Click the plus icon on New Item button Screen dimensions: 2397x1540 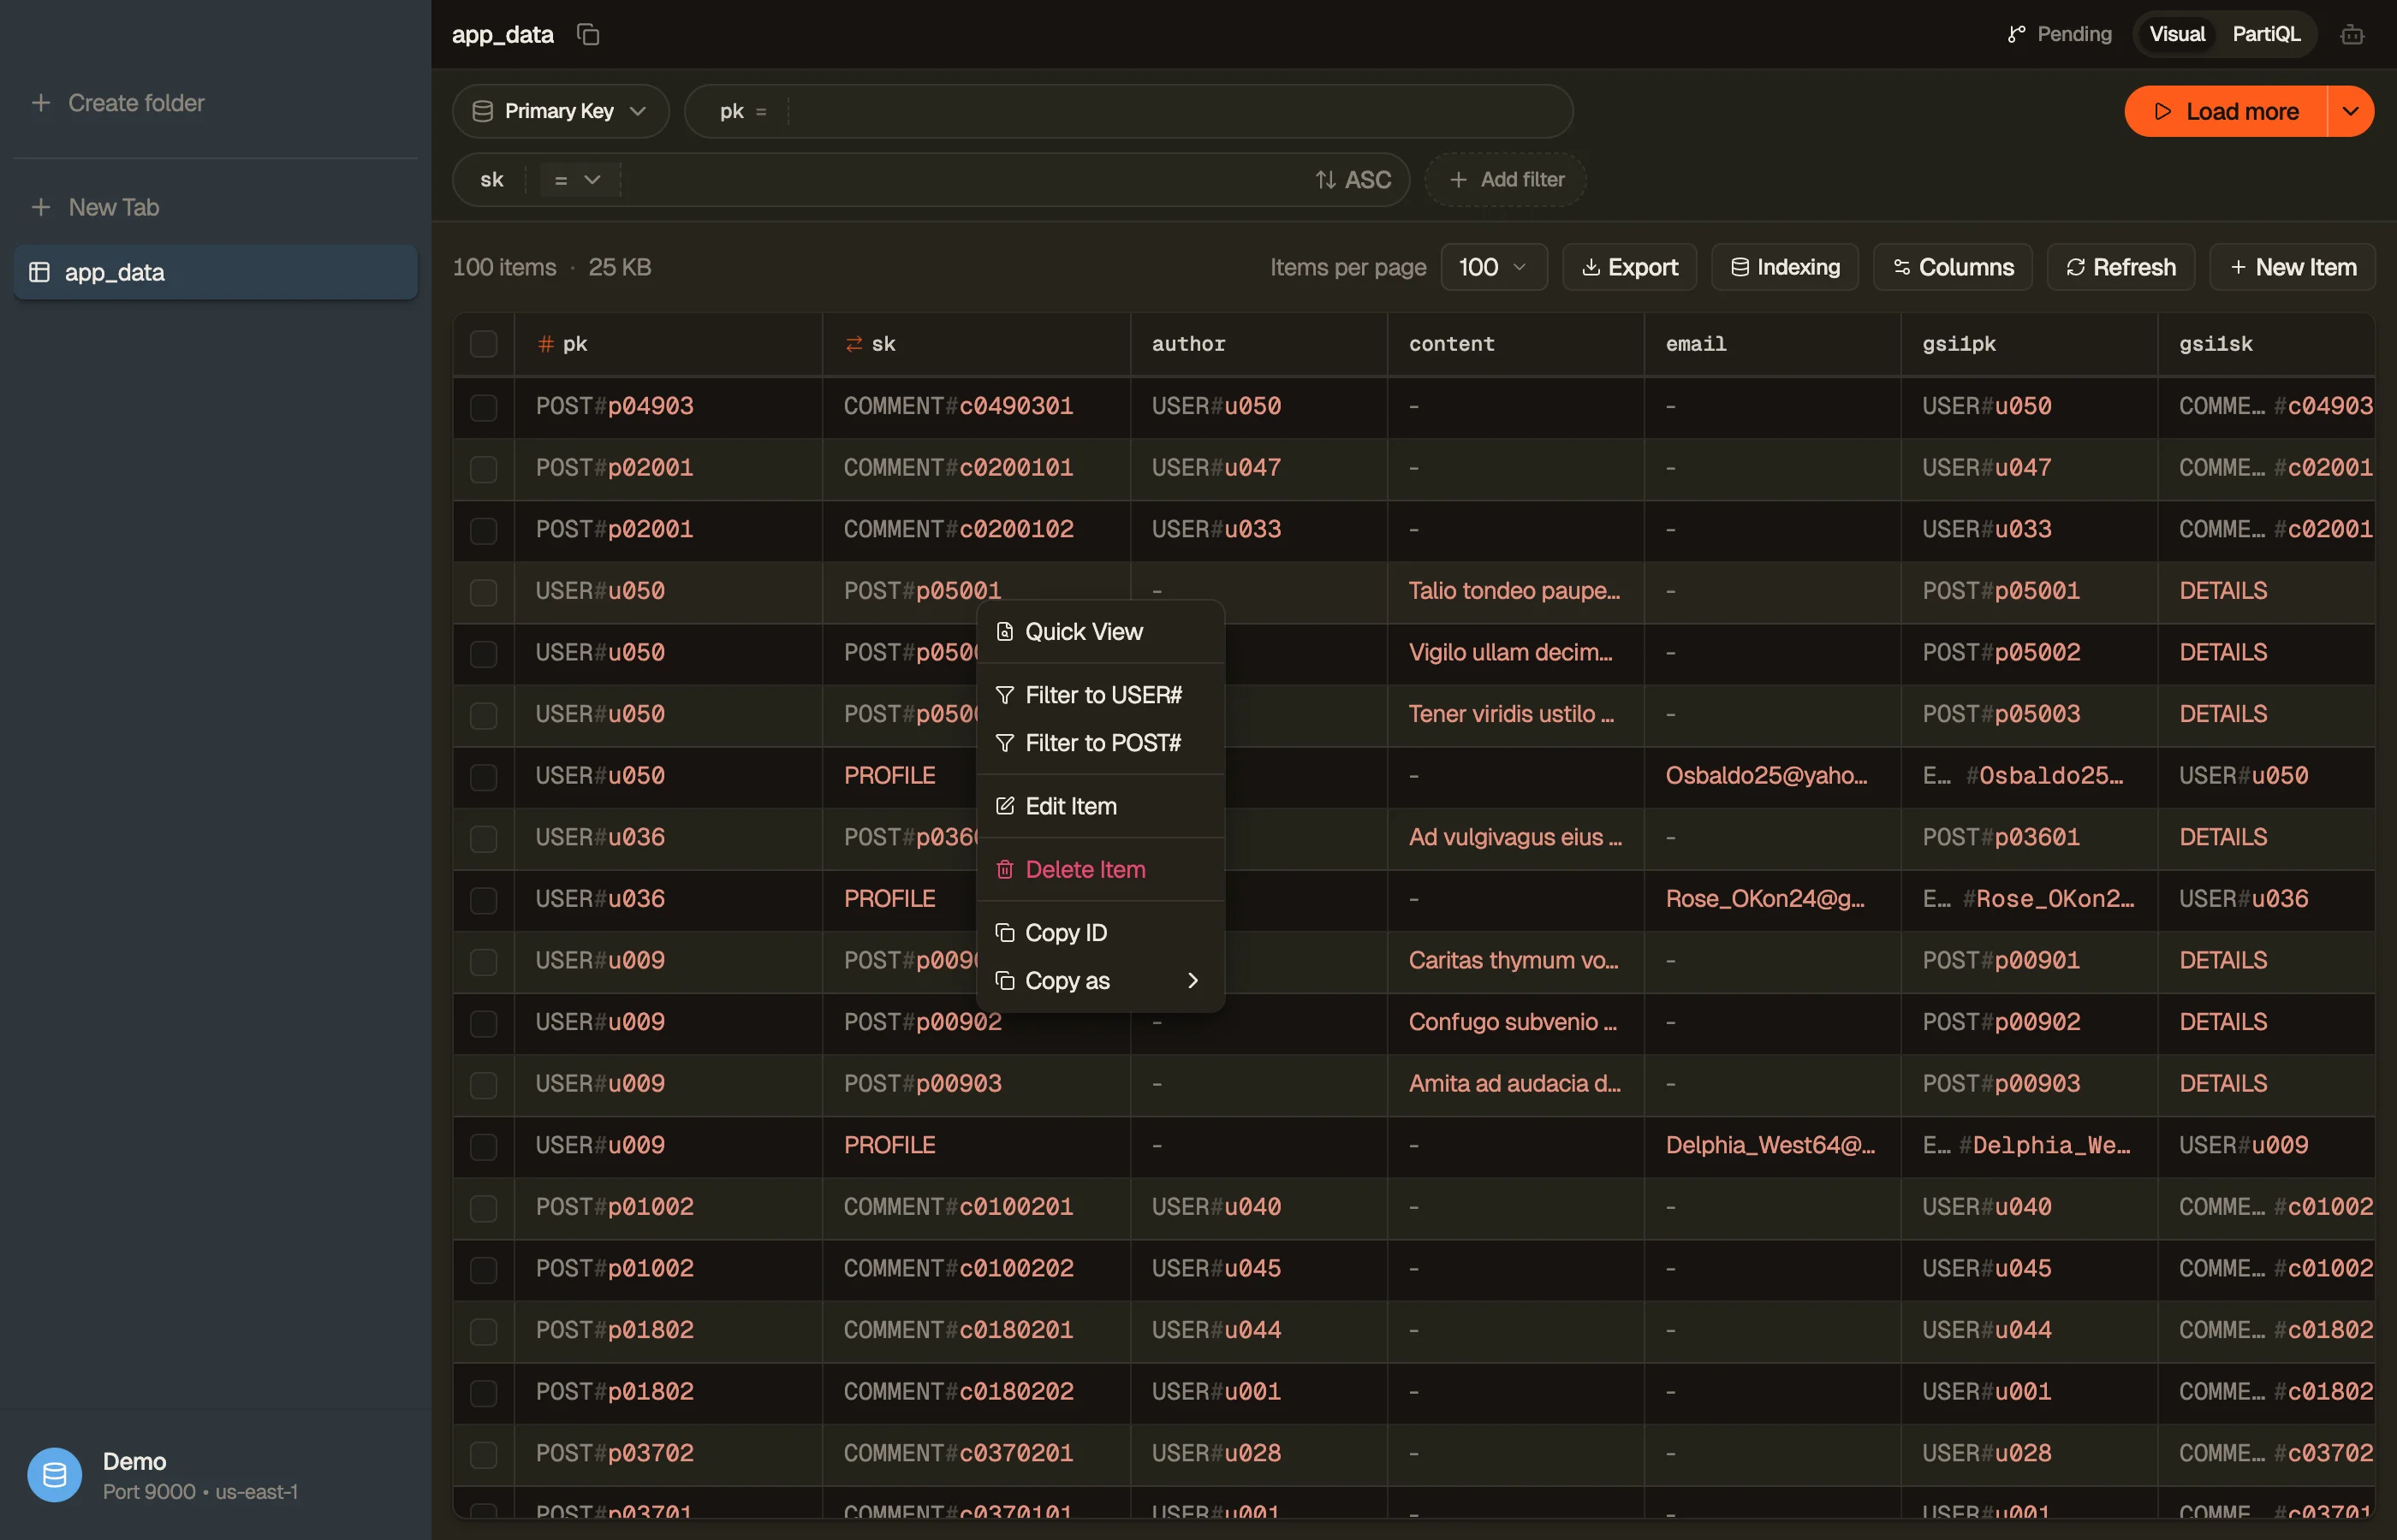point(2238,267)
